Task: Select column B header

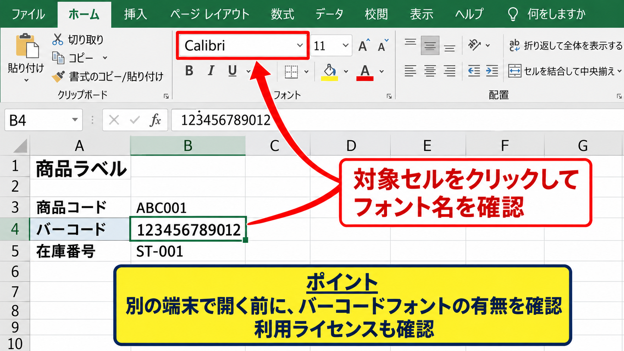Action: click(188, 145)
